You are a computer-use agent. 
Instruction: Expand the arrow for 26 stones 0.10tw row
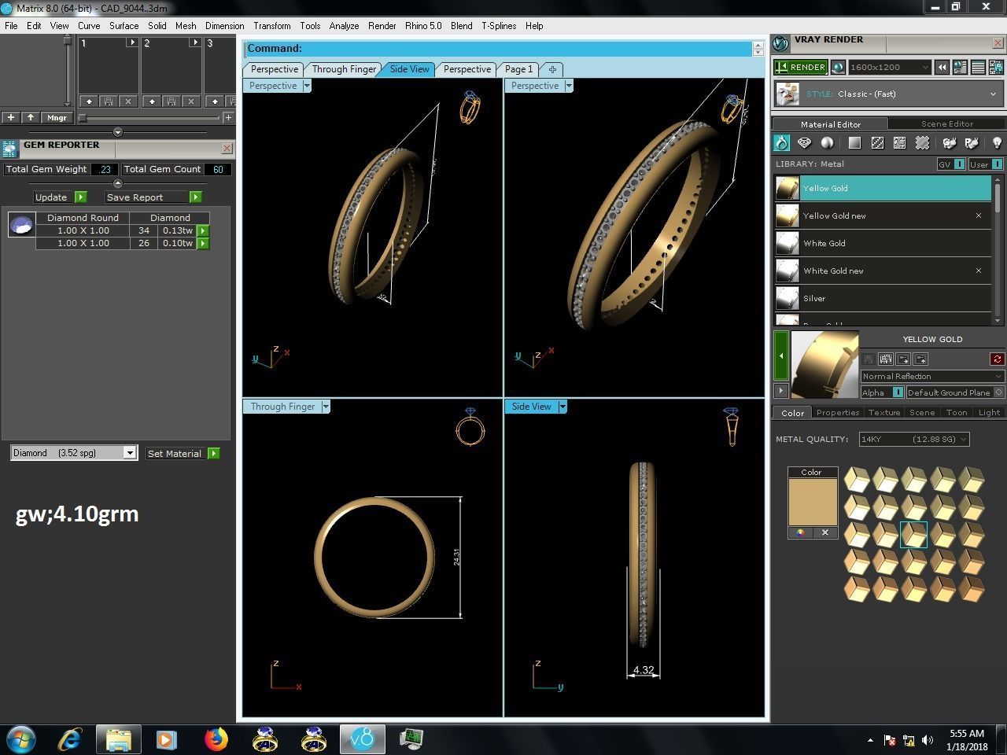click(x=203, y=243)
